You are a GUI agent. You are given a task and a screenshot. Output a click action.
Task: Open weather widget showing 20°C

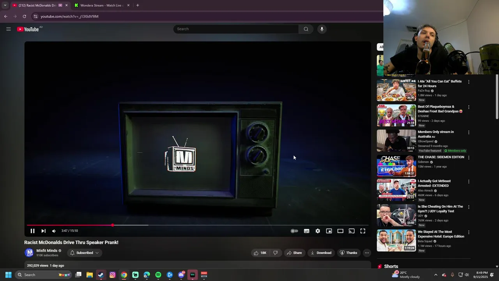coord(405,275)
